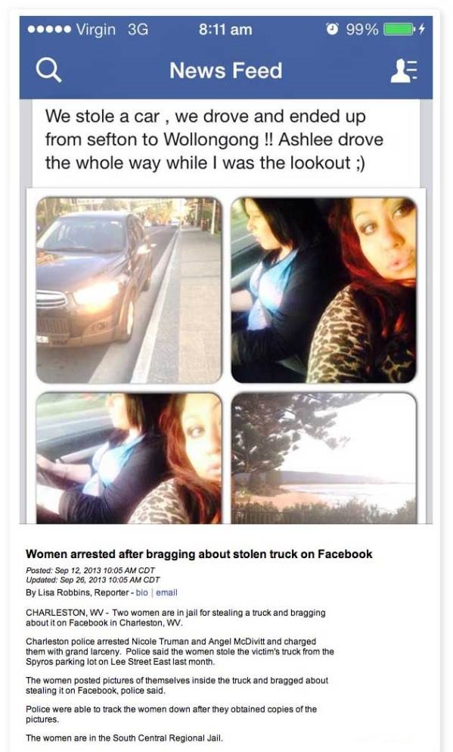Tap the search magnifier icon

click(x=49, y=70)
